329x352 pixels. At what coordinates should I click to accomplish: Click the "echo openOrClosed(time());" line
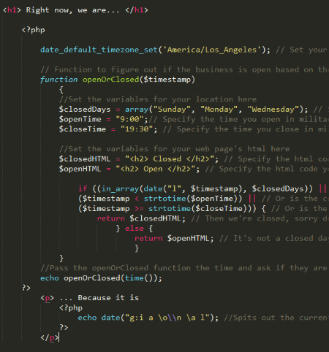click(x=101, y=278)
